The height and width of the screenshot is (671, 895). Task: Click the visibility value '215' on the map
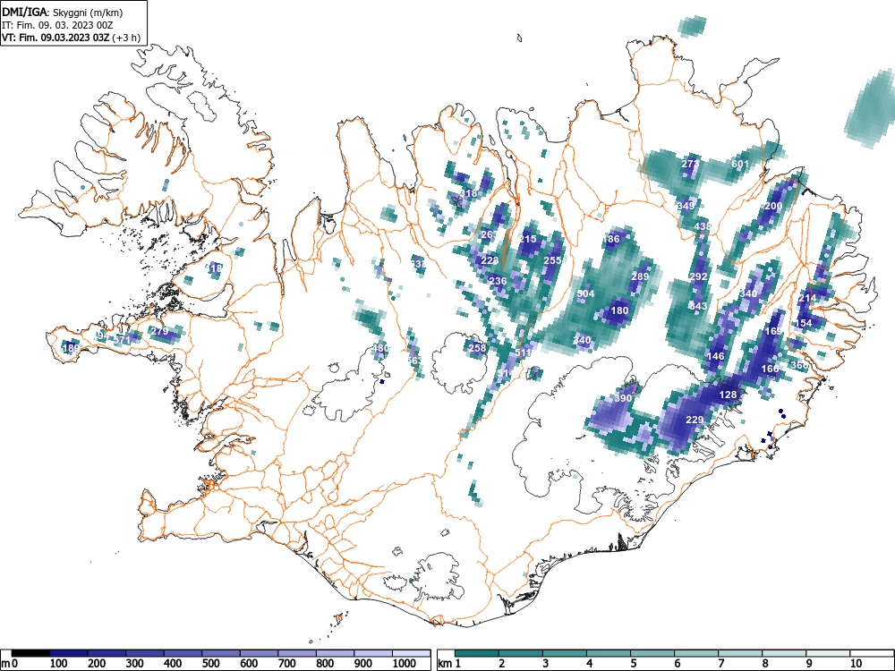tap(528, 239)
